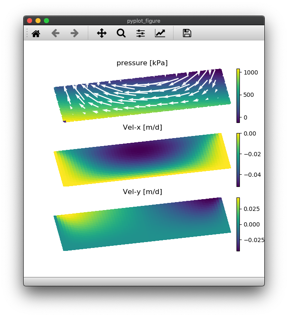This screenshot has width=288, height=317.
Task: Close the pyplot_figure window
Action: point(30,21)
